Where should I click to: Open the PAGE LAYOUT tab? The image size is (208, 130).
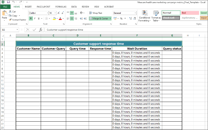pyautogui.click(x=43, y=6)
